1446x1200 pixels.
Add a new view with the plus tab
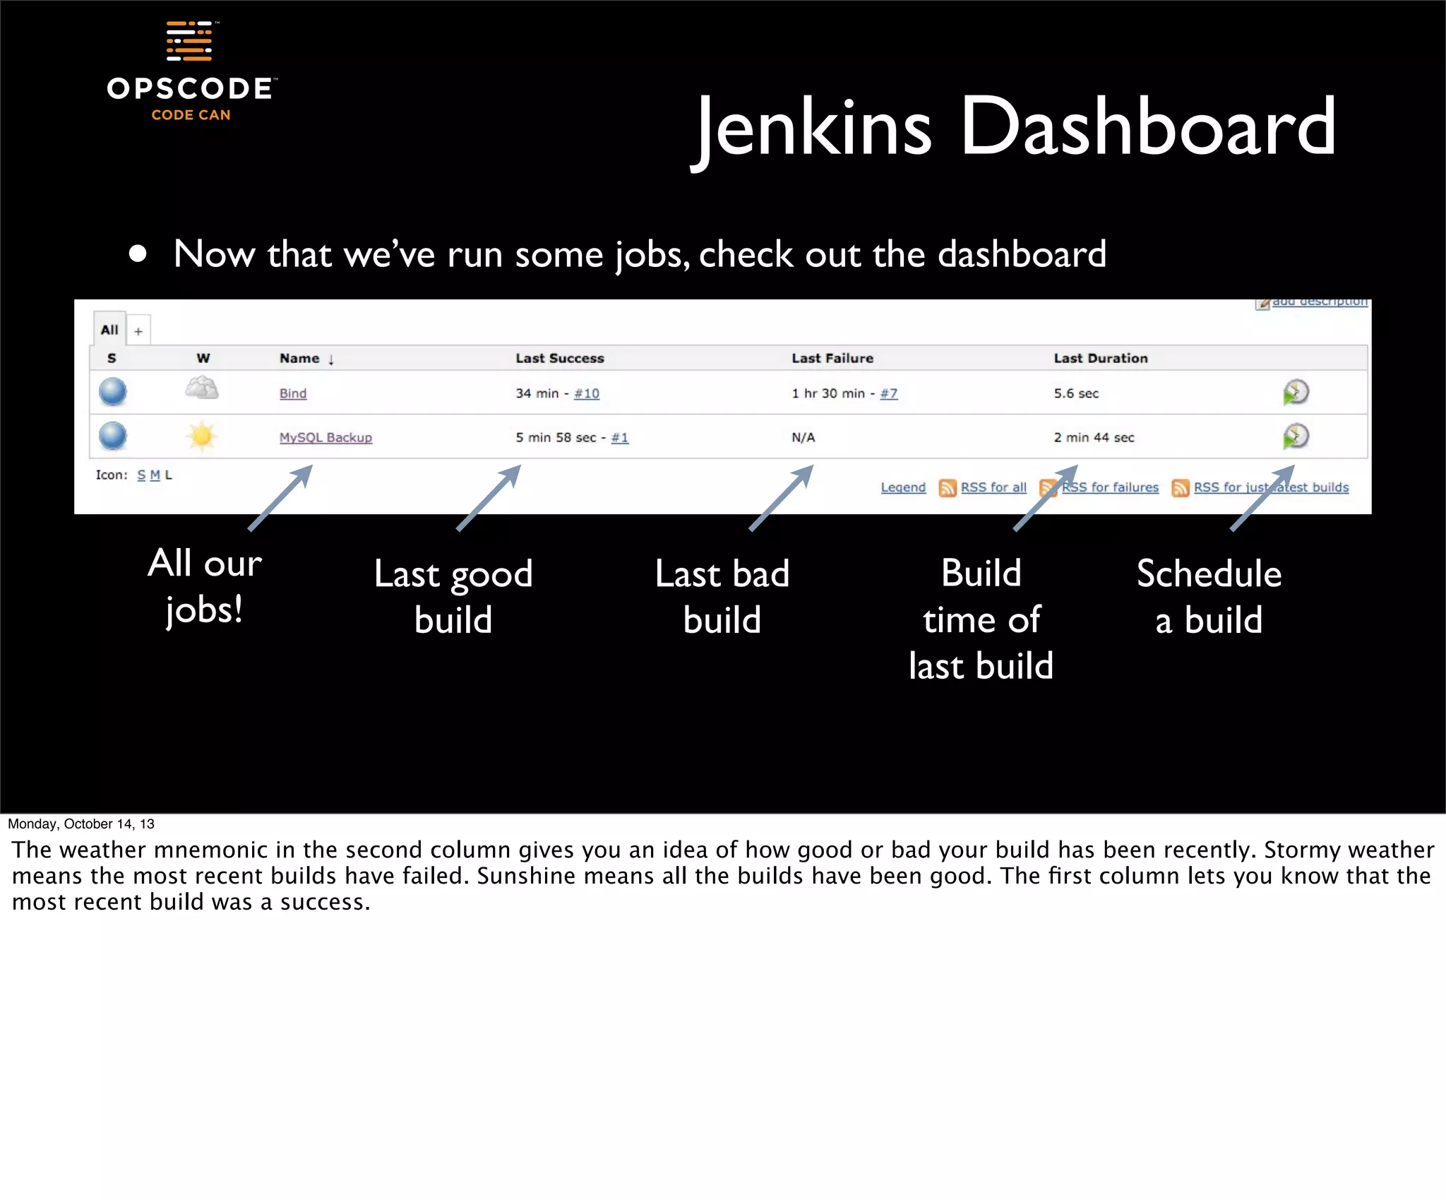pyautogui.click(x=138, y=331)
